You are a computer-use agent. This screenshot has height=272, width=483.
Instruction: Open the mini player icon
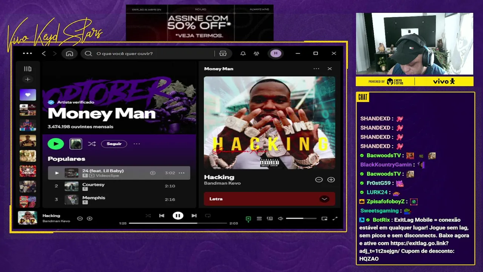324,218
